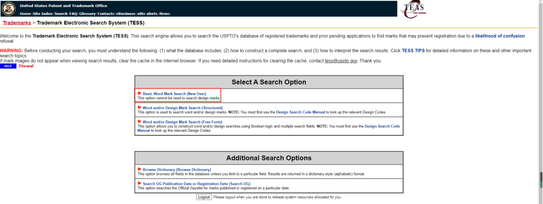Click red arrow beside Free Form search option

(139, 121)
